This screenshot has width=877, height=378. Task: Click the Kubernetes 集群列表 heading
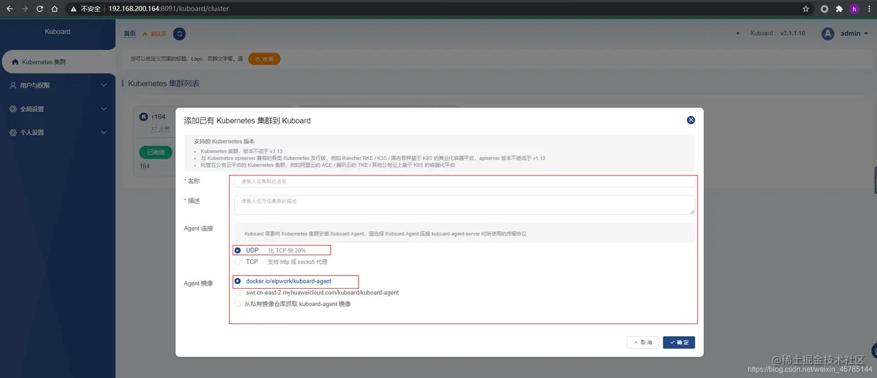(x=164, y=83)
